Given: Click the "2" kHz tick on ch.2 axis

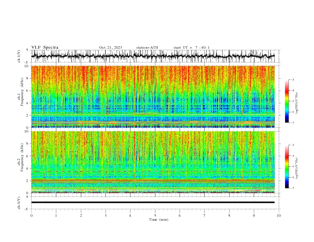Looking at the screenshot, I should coord(27,181).
